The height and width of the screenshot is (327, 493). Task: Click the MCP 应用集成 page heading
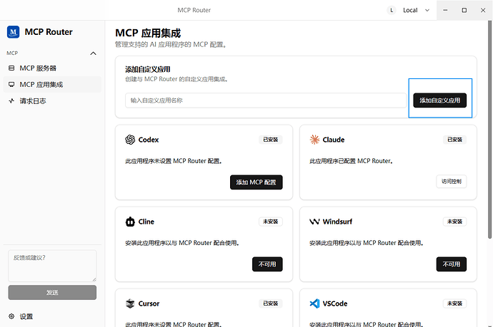148,33
